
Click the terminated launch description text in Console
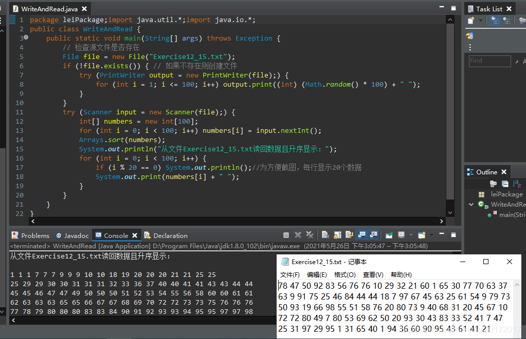[219, 246]
